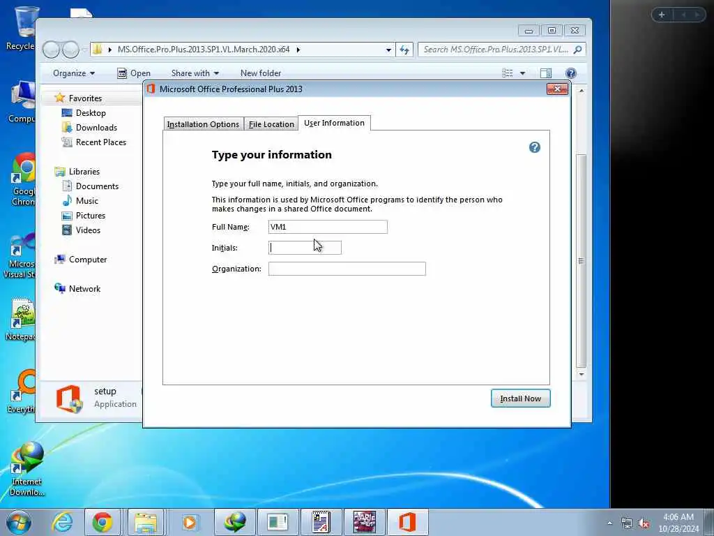Image resolution: width=714 pixels, height=536 pixels.
Task: Click the change your view icon in Explorer
Action: [x=508, y=73]
